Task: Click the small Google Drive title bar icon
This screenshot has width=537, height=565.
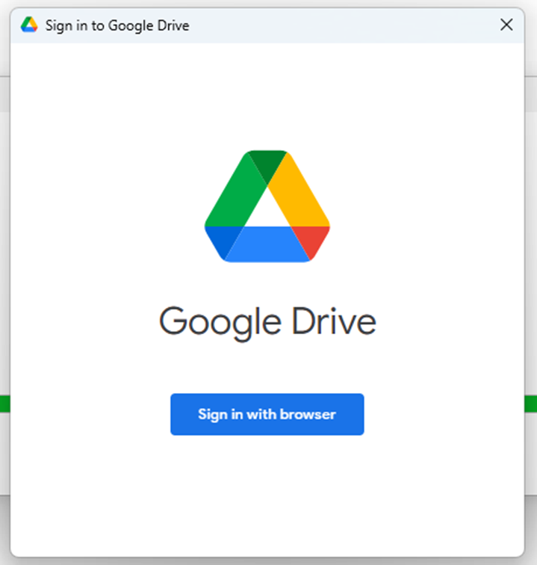Action: [x=29, y=25]
